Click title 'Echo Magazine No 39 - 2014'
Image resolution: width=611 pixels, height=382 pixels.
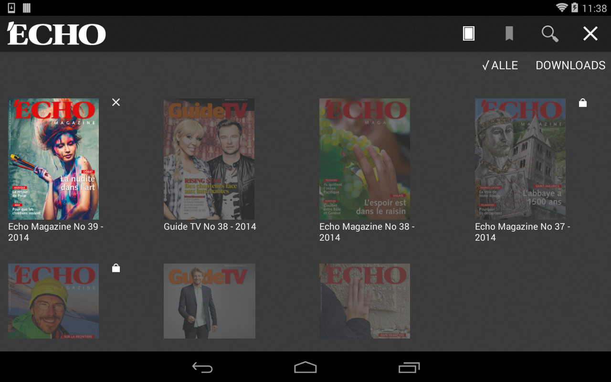click(56, 232)
